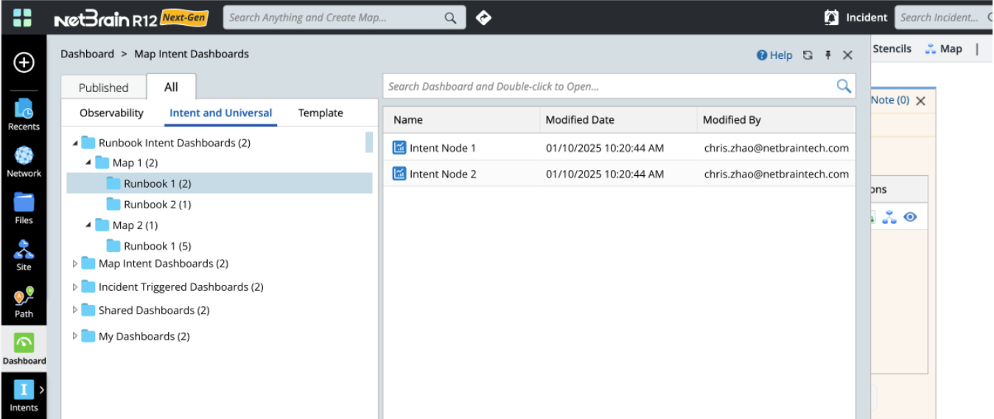Expand Map Intent Dashboards folder
This screenshot has height=419, width=994.
click(75, 264)
